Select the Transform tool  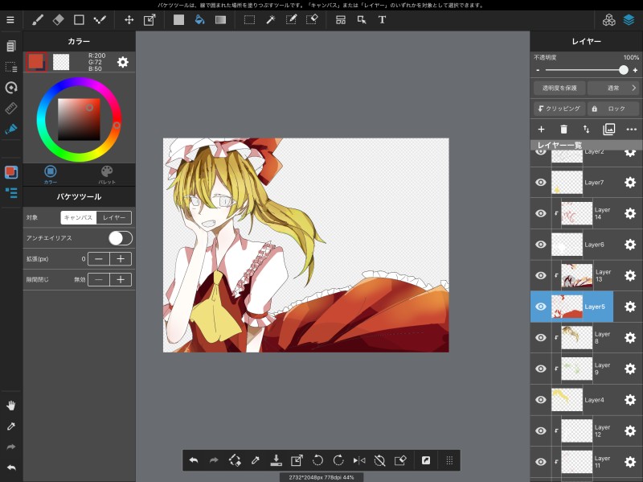149,19
